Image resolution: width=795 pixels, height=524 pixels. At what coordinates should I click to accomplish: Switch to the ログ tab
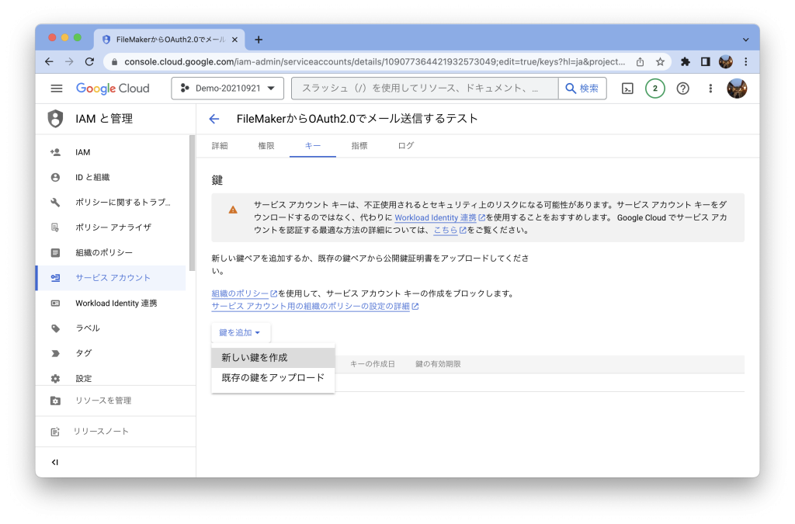[x=405, y=146]
